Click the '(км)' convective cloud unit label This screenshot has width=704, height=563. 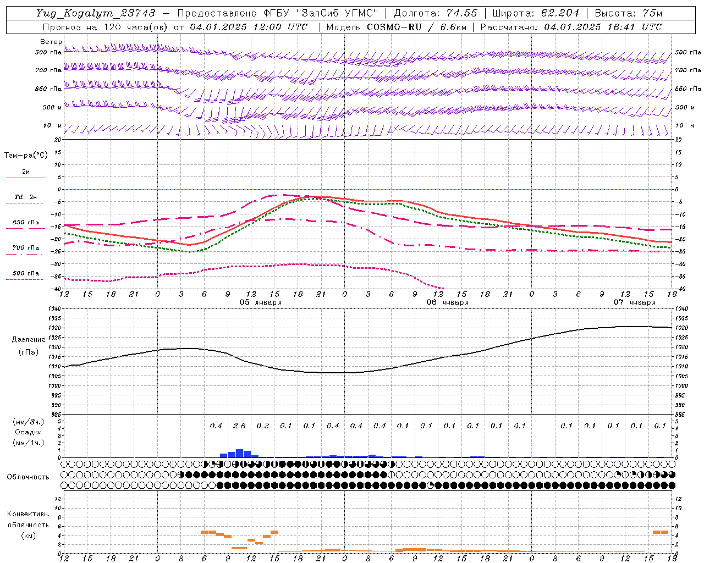(28, 536)
